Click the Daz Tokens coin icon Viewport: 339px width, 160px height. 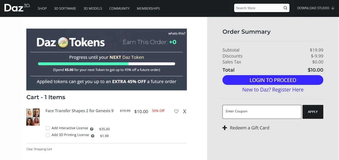(63, 43)
